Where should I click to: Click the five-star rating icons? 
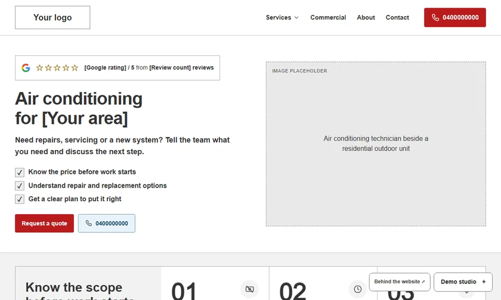pyautogui.click(x=57, y=68)
